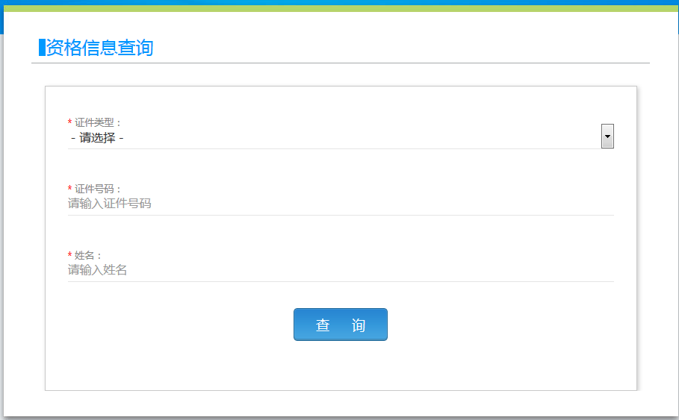Click red asterisk beside 证件号码
The image size is (679, 420).
70,189
